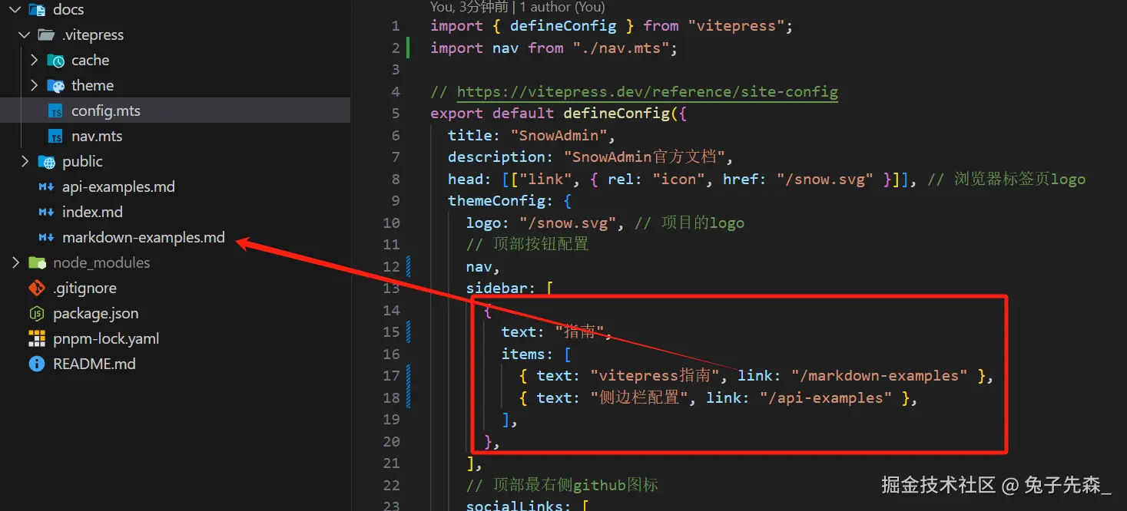This screenshot has width=1127, height=511.
Task: Expand the public folder chevron
Action: [x=25, y=161]
